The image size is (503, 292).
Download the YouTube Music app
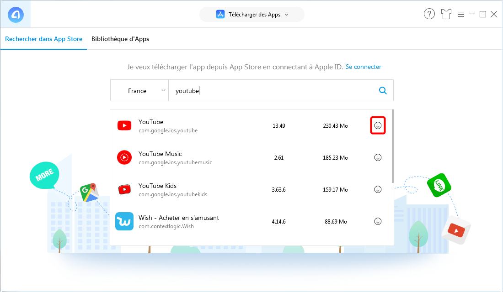click(378, 157)
